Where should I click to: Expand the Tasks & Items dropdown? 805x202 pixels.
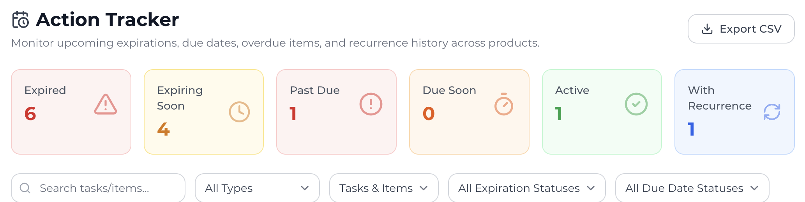click(384, 188)
